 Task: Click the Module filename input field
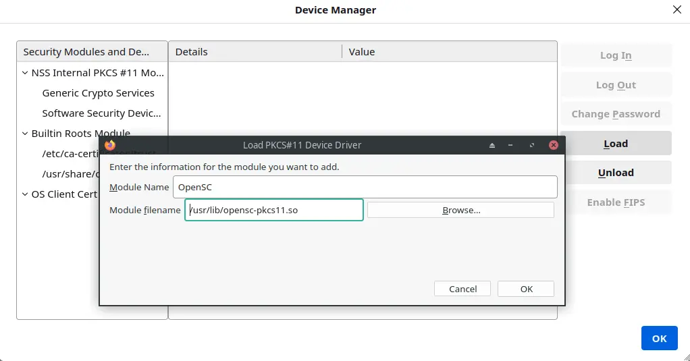(x=273, y=210)
